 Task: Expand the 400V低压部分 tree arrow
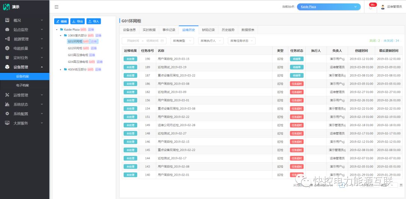(61, 69)
